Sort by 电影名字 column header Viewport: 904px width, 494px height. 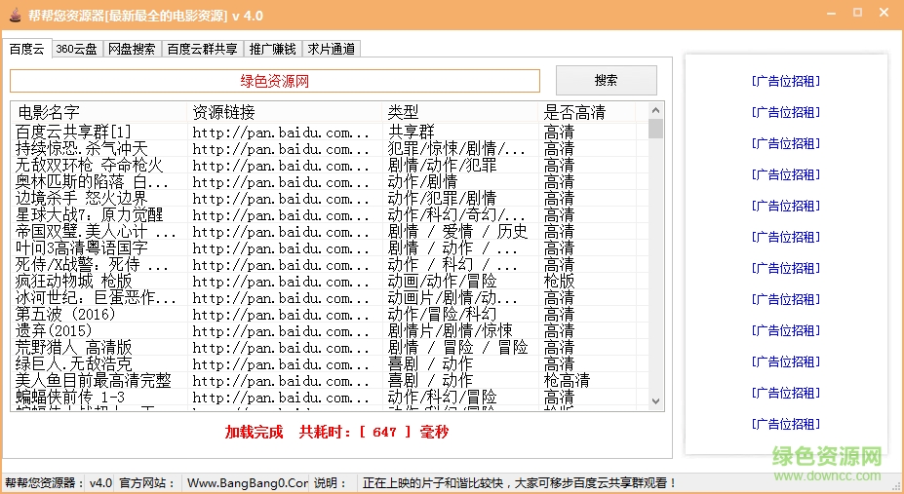99,112
